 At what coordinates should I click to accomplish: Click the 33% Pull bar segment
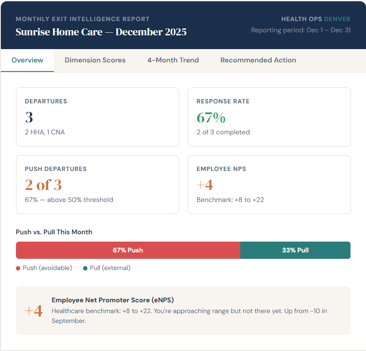[x=295, y=250]
